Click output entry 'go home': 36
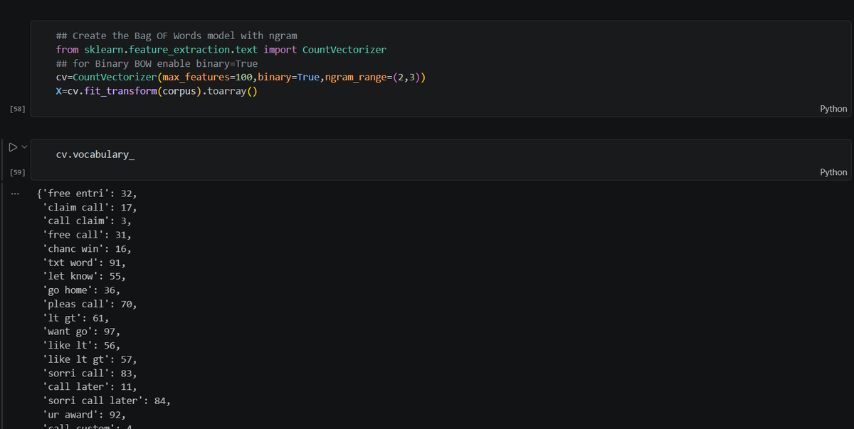This screenshot has height=429, width=854. pos(81,290)
